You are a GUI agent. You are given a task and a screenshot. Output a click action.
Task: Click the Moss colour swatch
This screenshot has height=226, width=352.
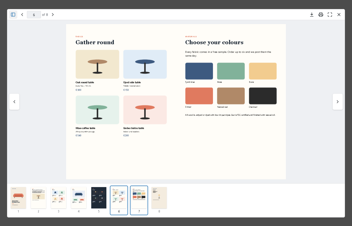(x=231, y=71)
